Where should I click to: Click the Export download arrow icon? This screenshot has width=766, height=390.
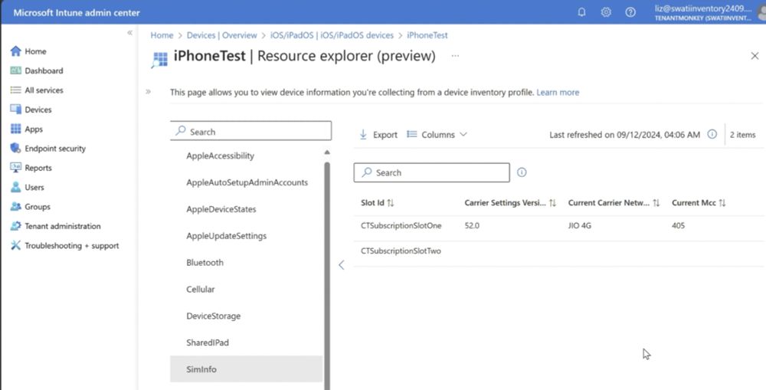pos(363,134)
